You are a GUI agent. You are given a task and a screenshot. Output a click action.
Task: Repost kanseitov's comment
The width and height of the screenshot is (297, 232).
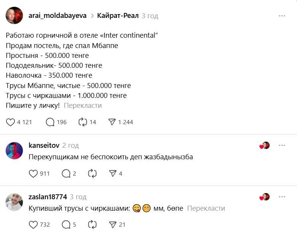click(92, 173)
